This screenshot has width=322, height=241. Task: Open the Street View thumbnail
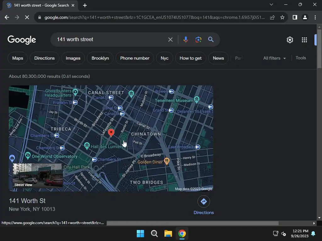(38, 176)
